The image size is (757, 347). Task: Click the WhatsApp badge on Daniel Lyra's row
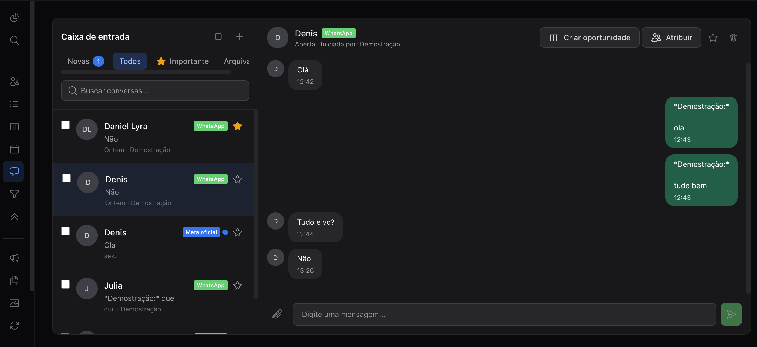(x=210, y=126)
